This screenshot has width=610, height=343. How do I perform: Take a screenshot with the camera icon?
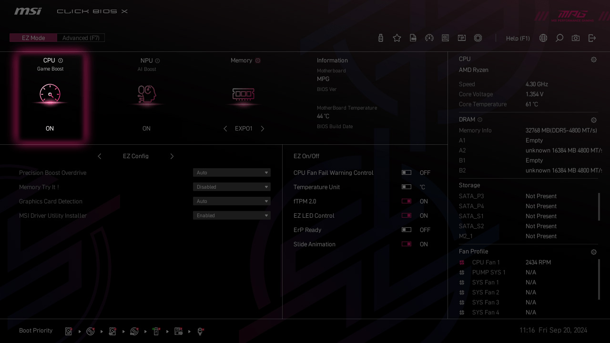click(x=576, y=38)
